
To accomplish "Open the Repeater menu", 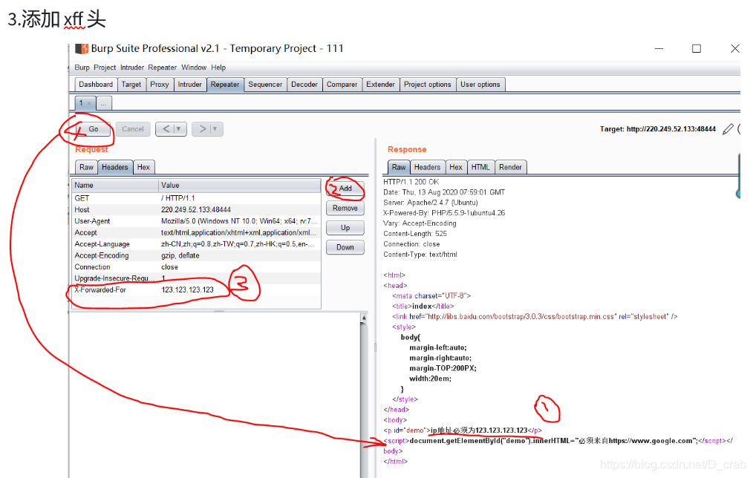I will click(163, 68).
